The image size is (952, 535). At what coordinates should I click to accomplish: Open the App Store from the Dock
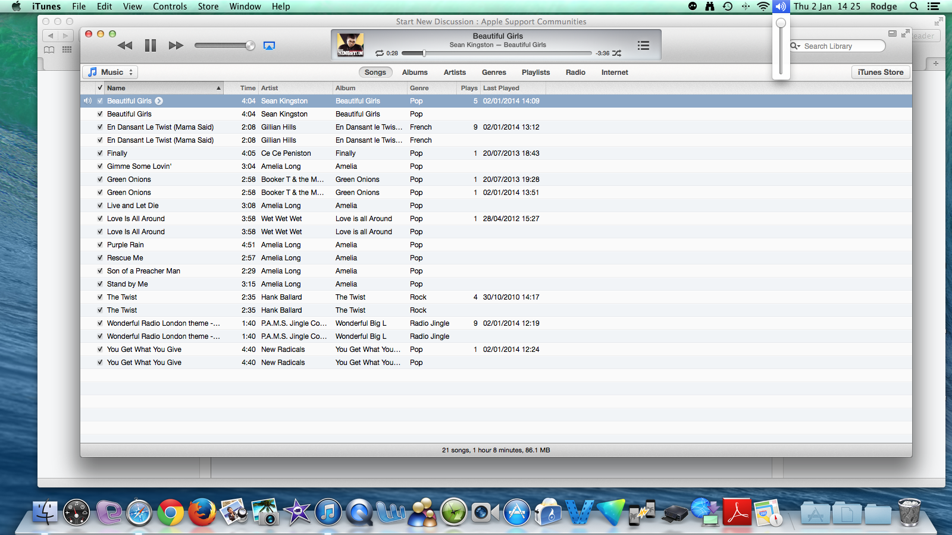[517, 512]
